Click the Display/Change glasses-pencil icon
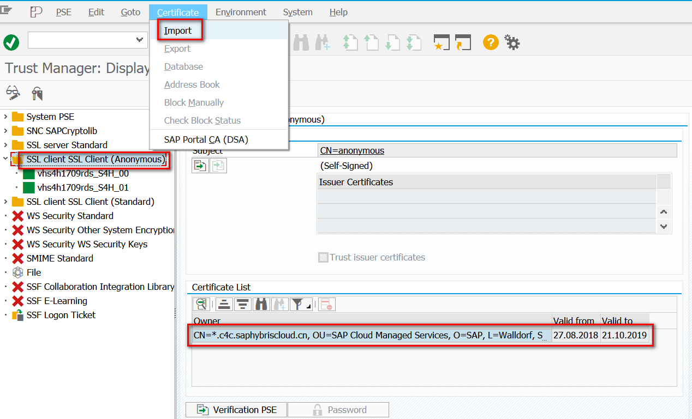Viewport: 692px width, 419px height. [13, 93]
